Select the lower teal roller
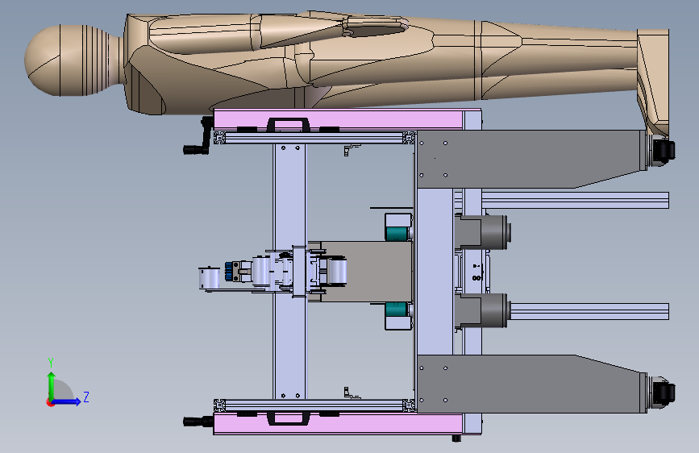 [397, 309]
